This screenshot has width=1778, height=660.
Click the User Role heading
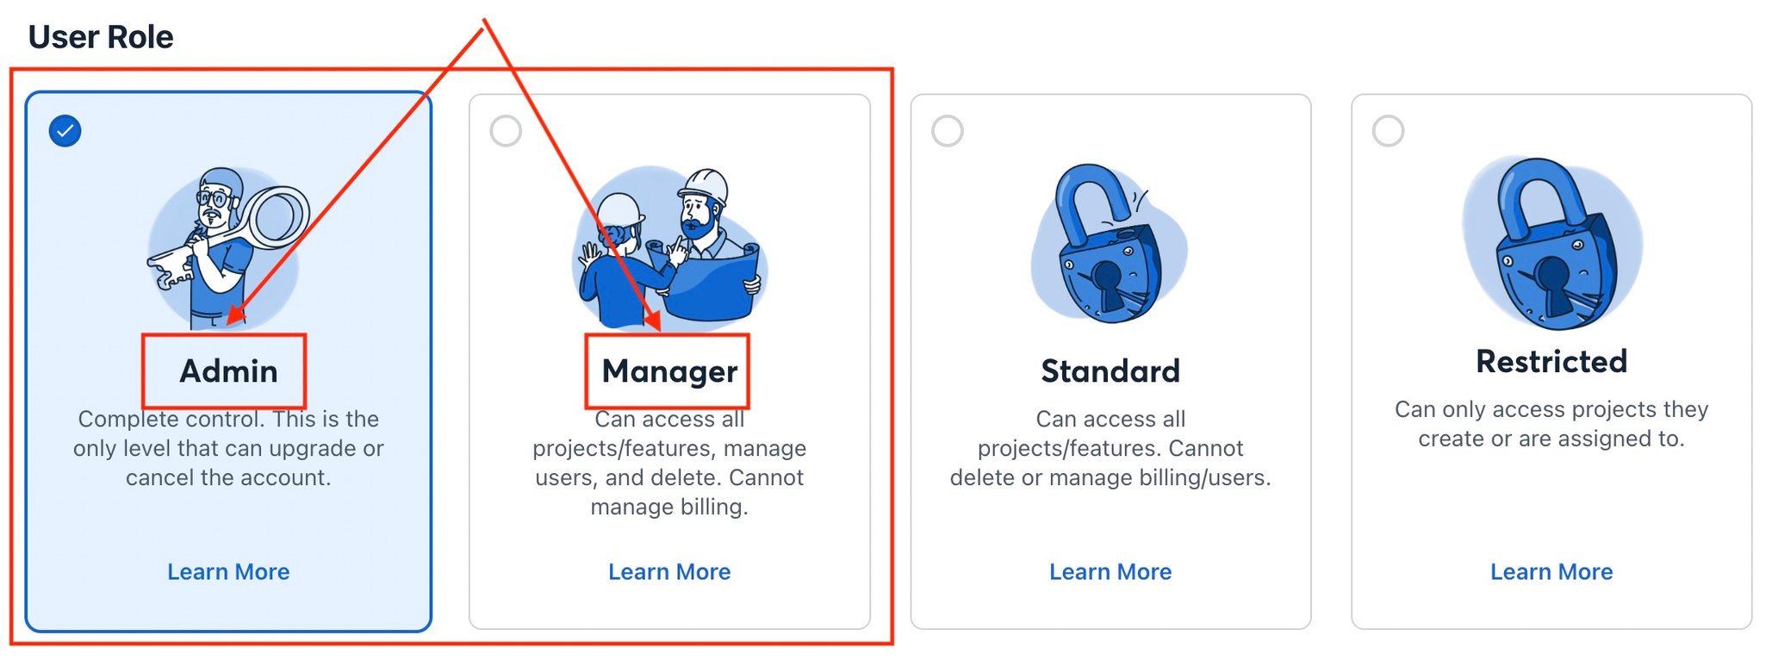tap(101, 36)
